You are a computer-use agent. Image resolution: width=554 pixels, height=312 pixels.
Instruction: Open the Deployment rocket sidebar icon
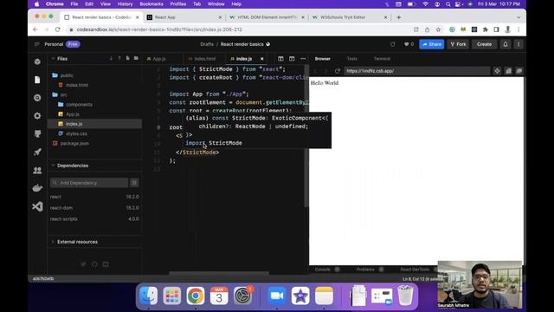pos(37,153)
